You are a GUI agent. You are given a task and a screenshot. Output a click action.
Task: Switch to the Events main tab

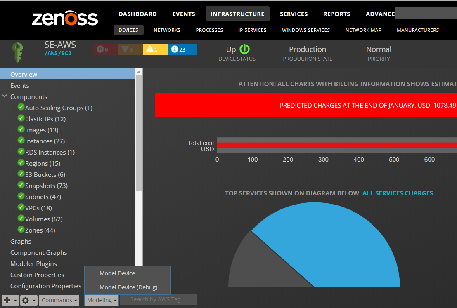click(184, 14)
